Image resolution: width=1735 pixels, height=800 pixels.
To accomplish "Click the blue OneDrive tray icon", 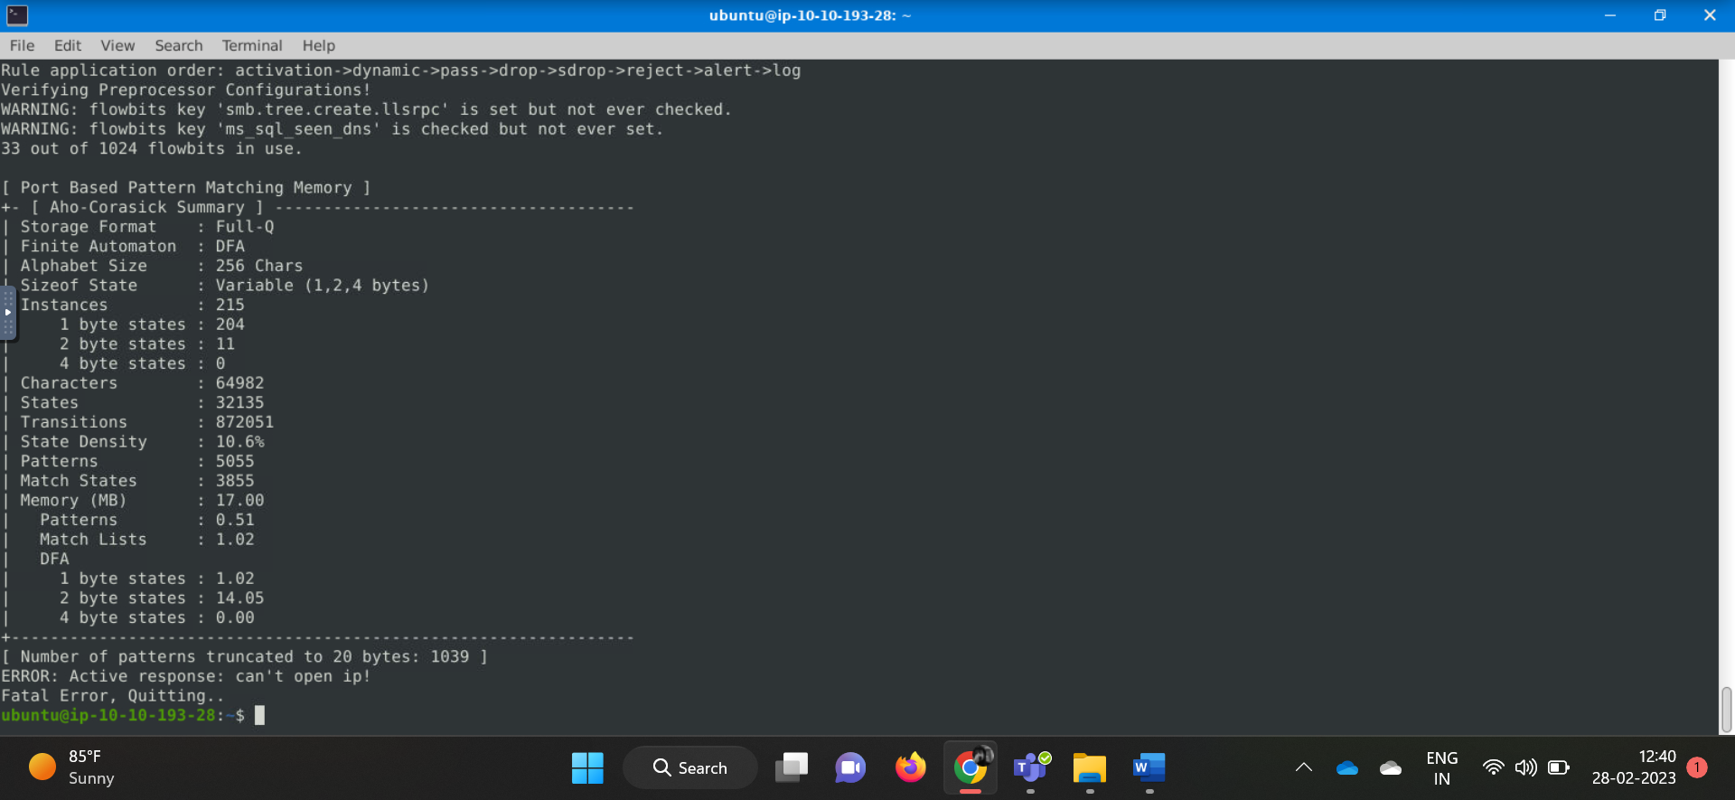I will click(x=1346, y=767).
